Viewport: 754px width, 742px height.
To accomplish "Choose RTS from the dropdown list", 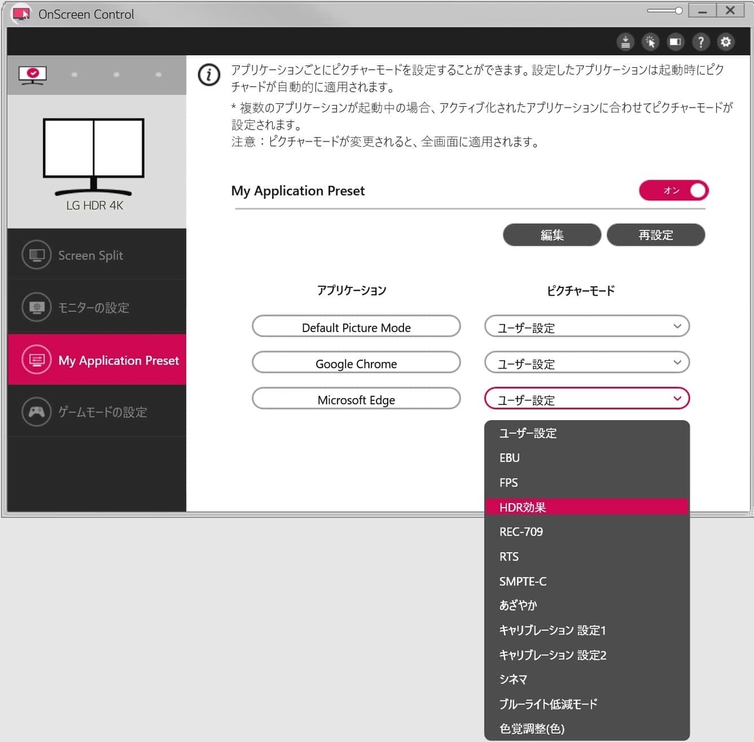I will point(587,556).
